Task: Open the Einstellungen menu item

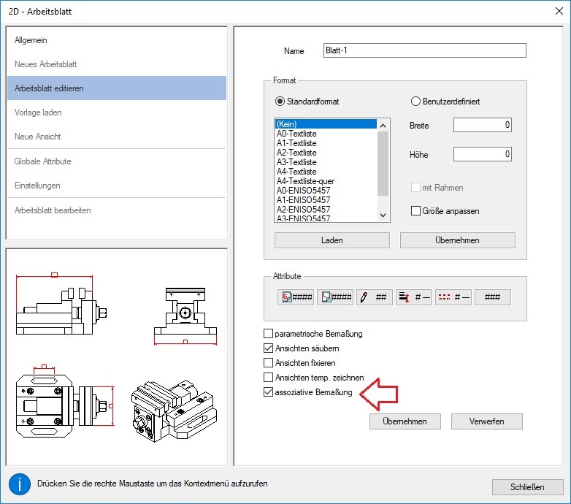Action: click(37, 186)
